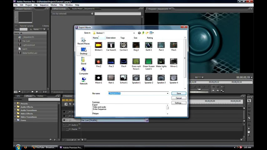Toggle the Fan 1.avi video track eye
The width and height of the screenshot is (267, 150).
click(64, 120)
